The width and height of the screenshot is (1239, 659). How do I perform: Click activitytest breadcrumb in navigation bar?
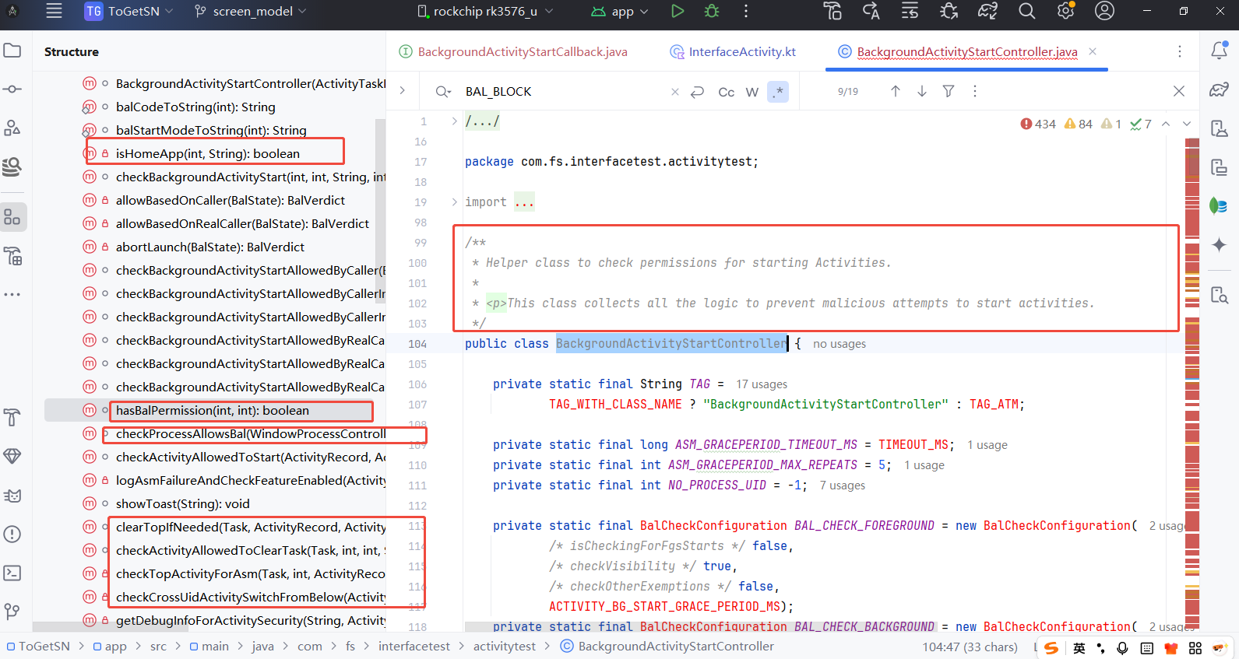coord(505,647)
